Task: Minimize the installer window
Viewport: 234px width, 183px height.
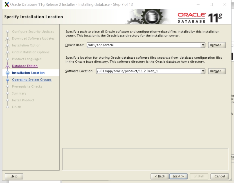Action: coord(198,4)
